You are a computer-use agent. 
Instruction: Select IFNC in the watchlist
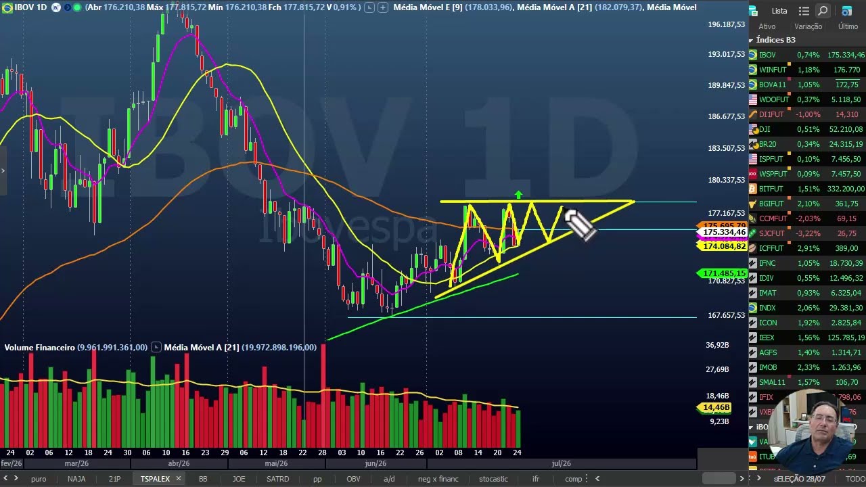pos(806,263)
